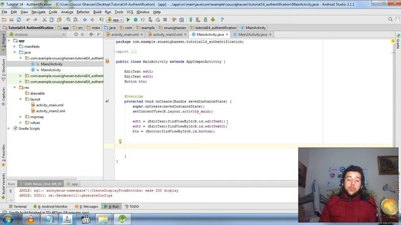This screenshot has width=401, height=225.
Task: Click the Debug app bug icon
Action: 135,19
